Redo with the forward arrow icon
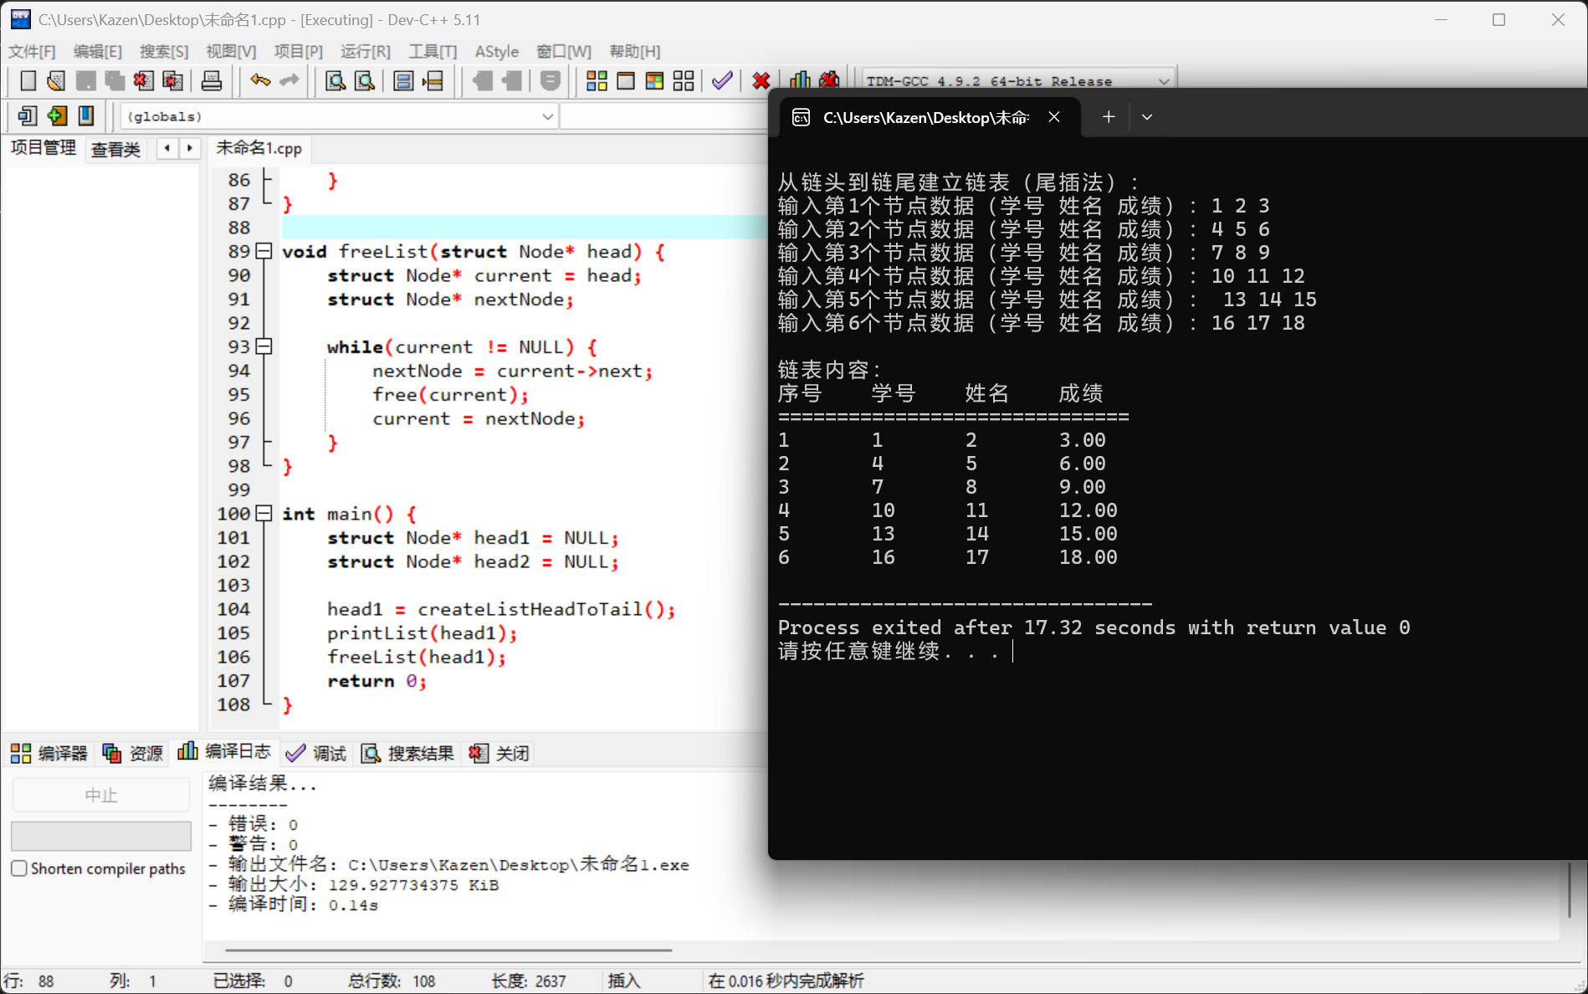This screenshot has width=1588, height=994. [289, 80]
